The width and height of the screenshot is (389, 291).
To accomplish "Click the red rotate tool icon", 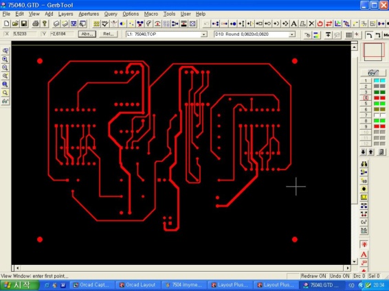I will coord(320,23).
